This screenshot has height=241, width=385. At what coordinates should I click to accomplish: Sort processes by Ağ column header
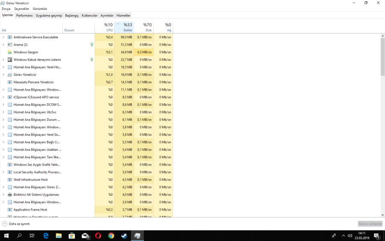(x=163, y=27)
